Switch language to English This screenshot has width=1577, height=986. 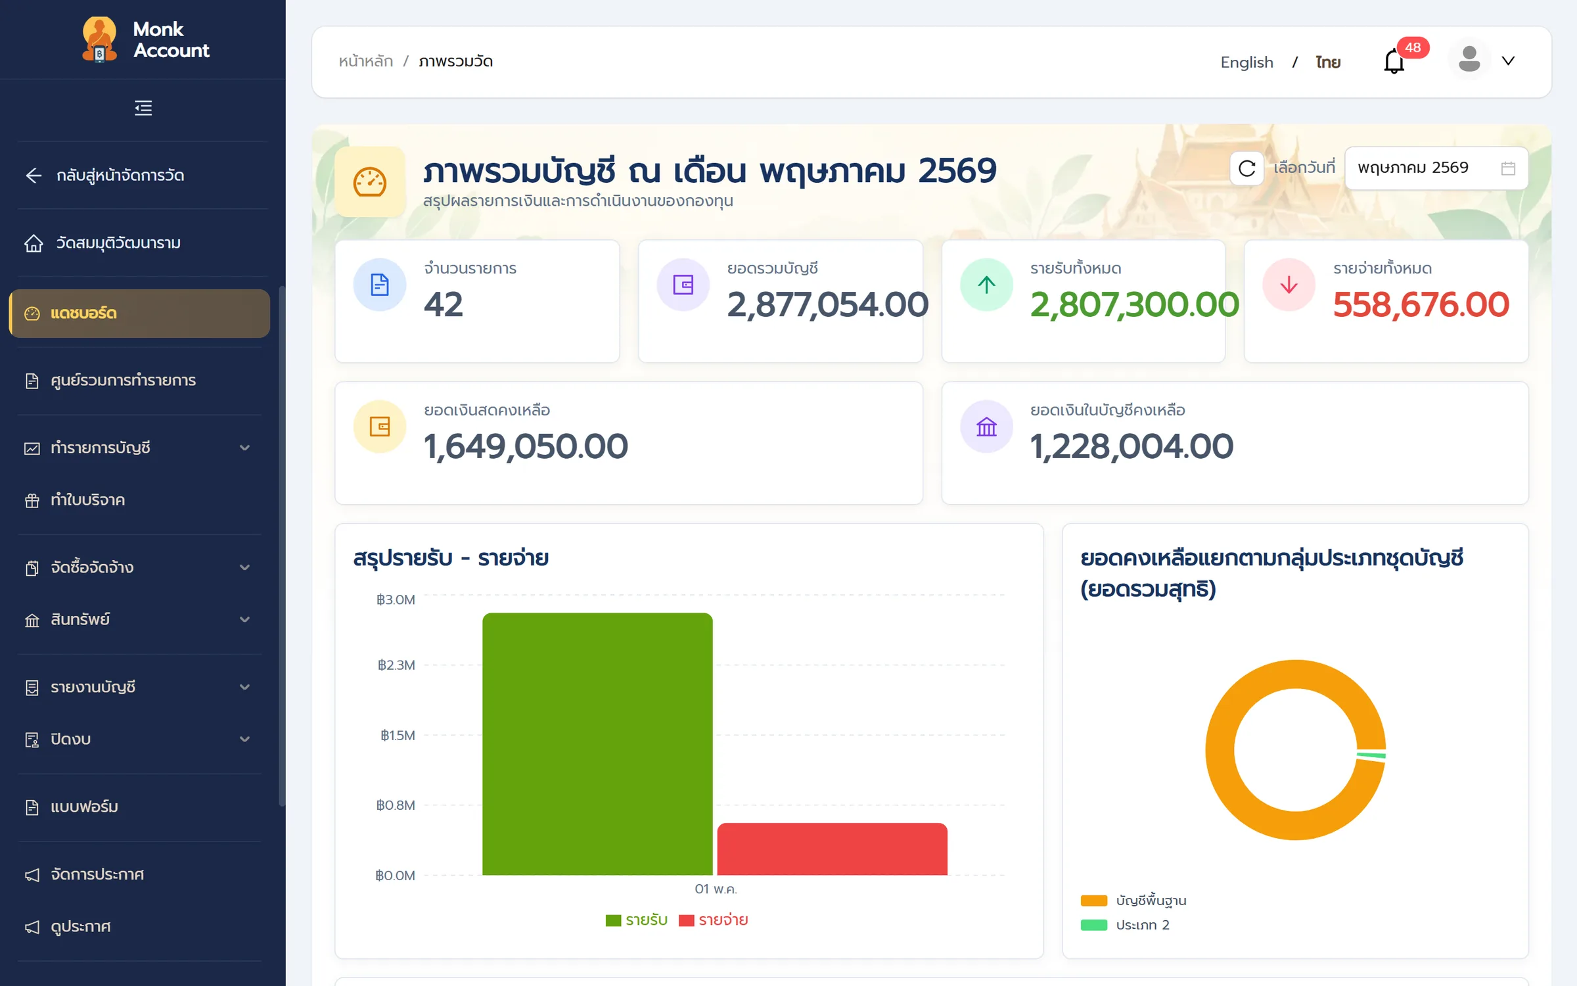pos(1246,62)
